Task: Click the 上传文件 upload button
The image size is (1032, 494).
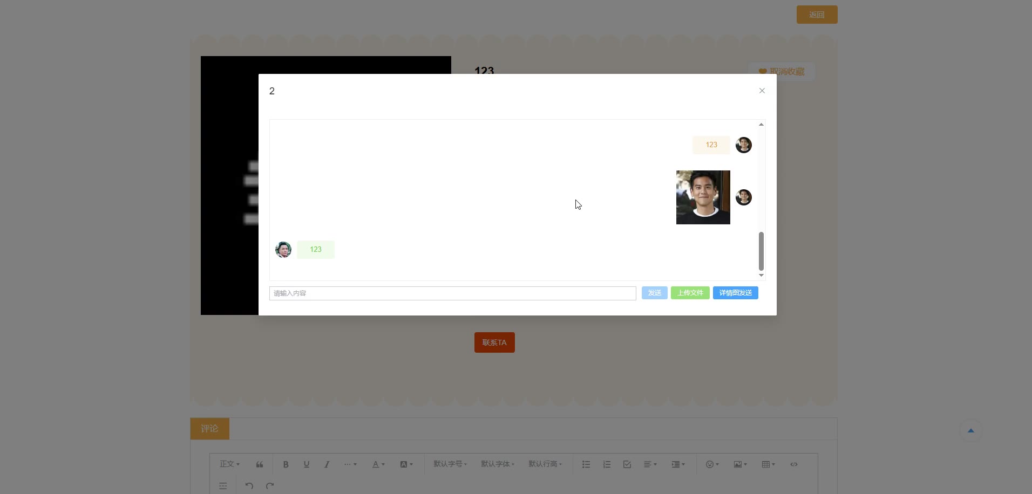Action: click(690, 293)
